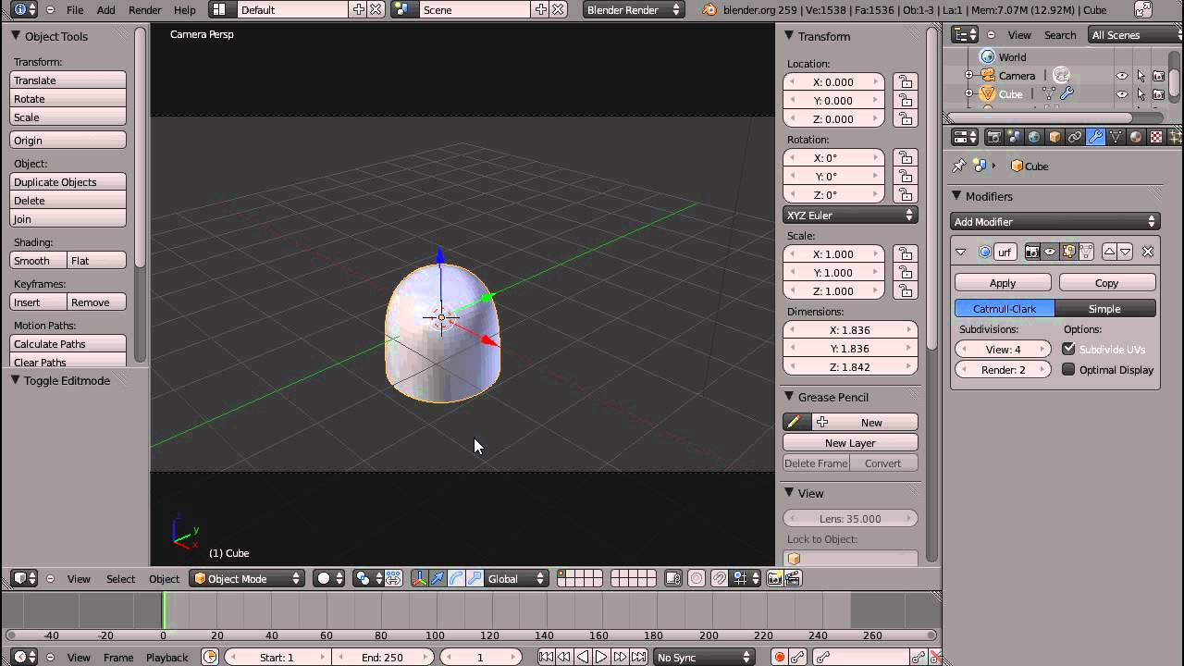Adjust the Lens 35.000 slider
Viewport: 1184px width, 666px height.
click(x=850, y=519)
